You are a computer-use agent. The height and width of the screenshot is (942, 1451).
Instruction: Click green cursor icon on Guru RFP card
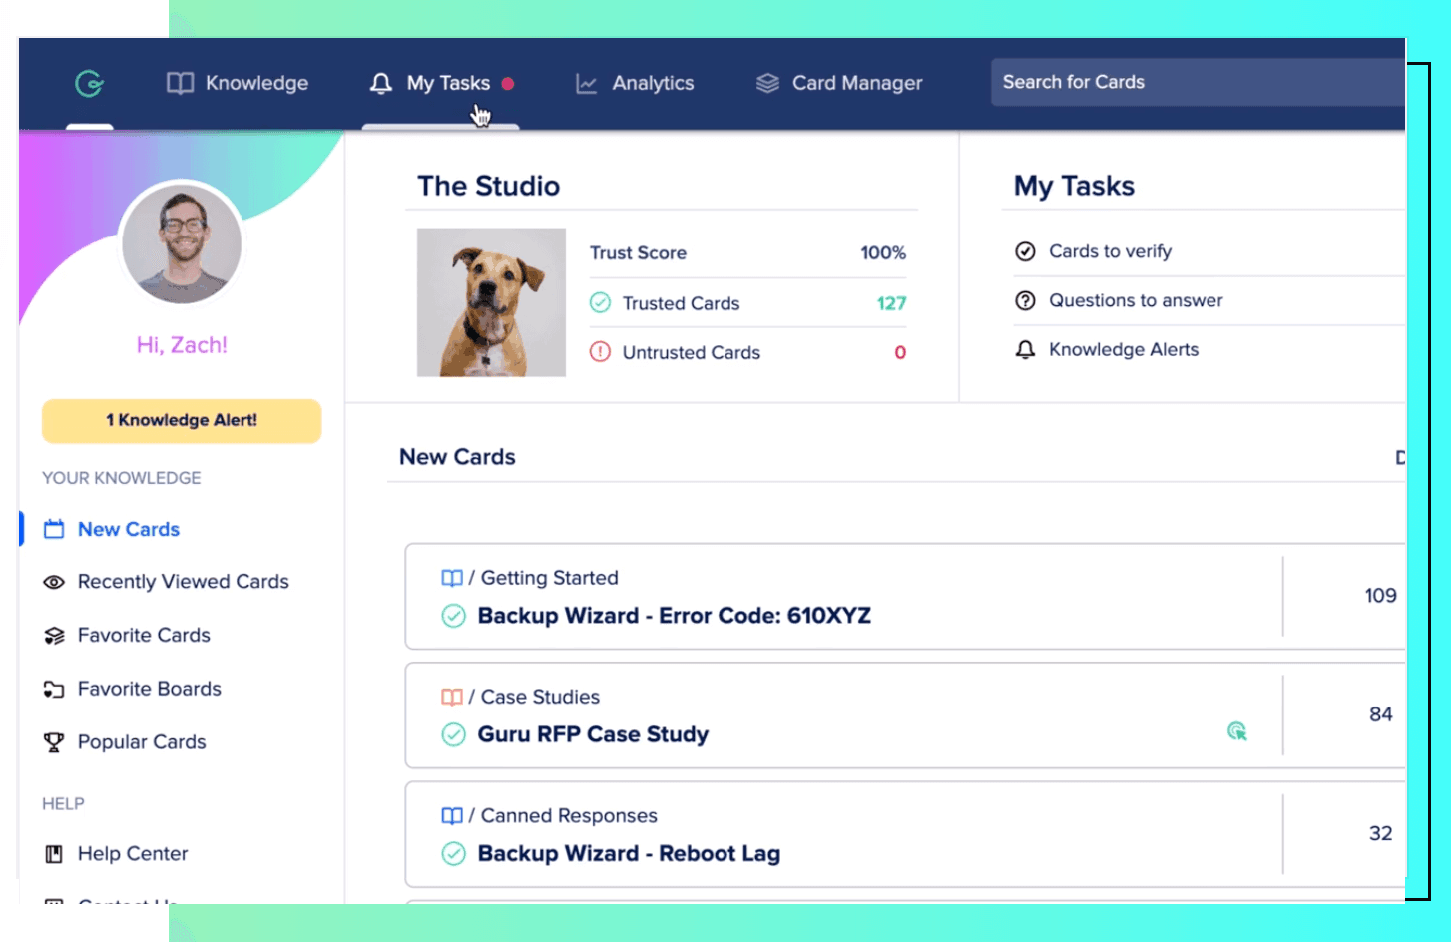tap(1237, 731)
